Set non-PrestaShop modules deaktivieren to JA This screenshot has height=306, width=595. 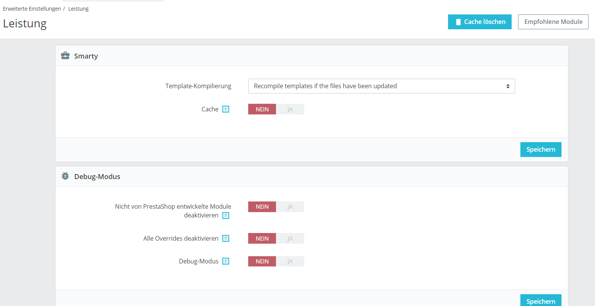(290, 207)
